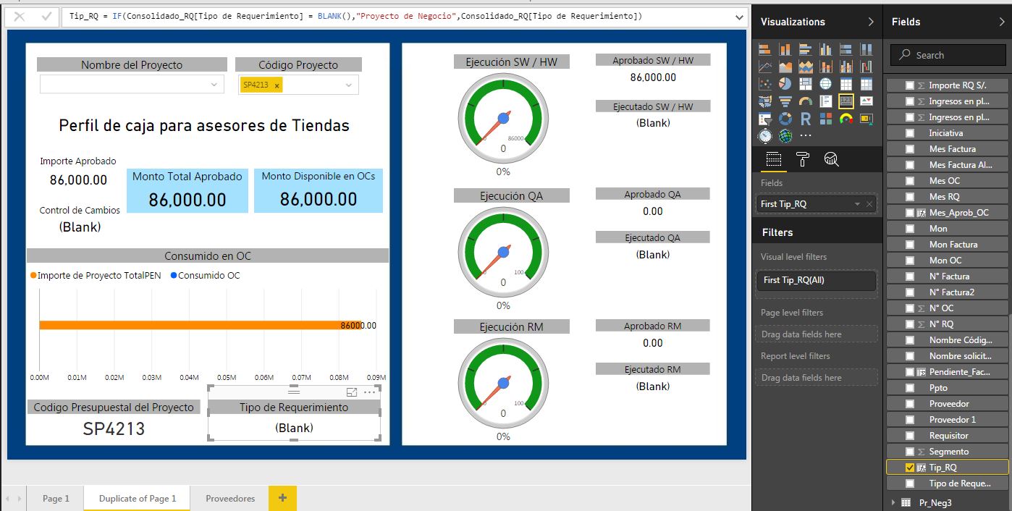
Task: Choose the Line chart visualization icon
Action: [x=765, y=67]
